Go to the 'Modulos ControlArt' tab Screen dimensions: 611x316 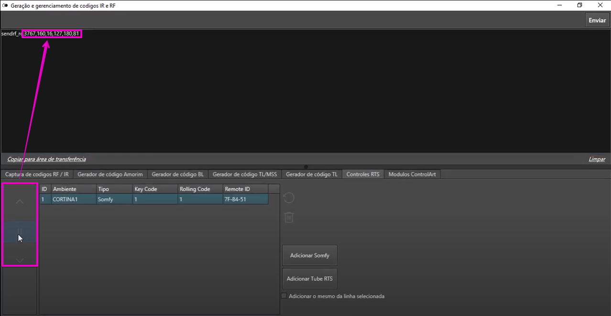[x=412, y=174]
